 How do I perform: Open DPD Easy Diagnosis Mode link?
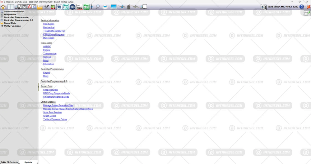[x=57, y=93]
